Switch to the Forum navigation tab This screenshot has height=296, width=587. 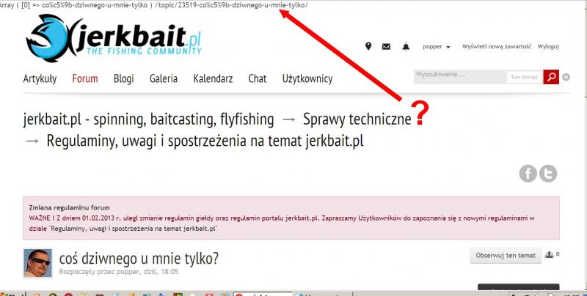(x=85, y=78)
